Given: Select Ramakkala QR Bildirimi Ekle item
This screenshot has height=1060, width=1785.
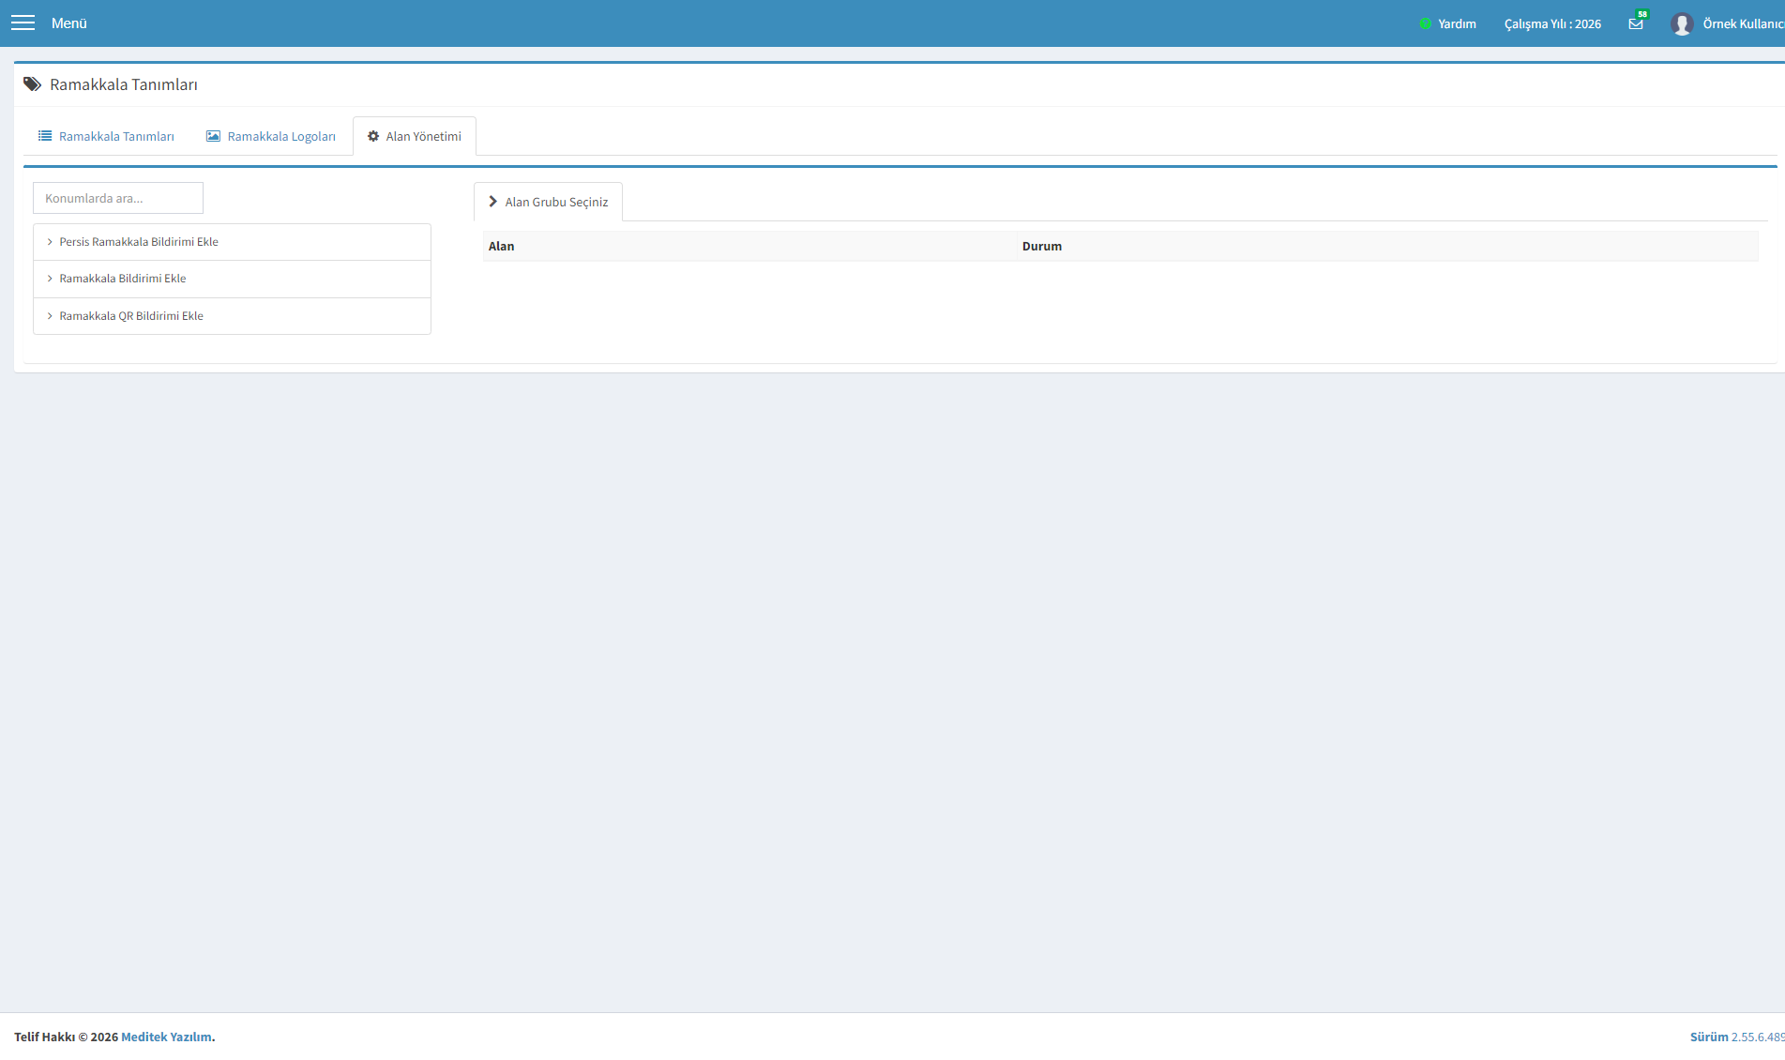Looking at the screenshot, I should [x=232, y=316].
